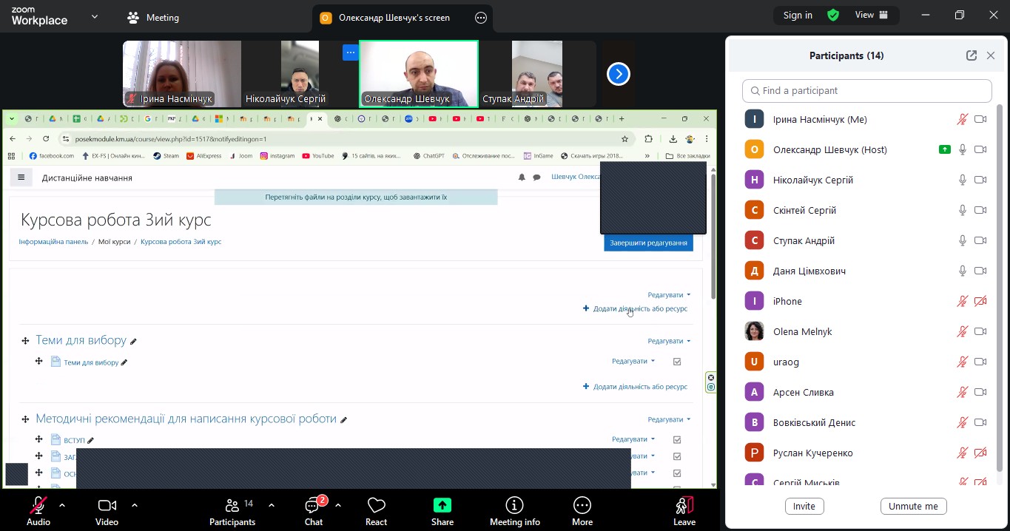Click the React heart icon
This screenshot has width=1010, height=531.
(376, 506)
